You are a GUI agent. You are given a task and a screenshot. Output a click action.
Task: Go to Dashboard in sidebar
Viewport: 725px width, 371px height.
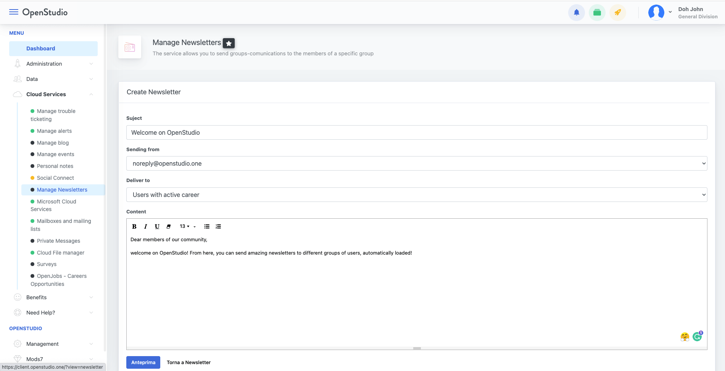tap(53, 48)
